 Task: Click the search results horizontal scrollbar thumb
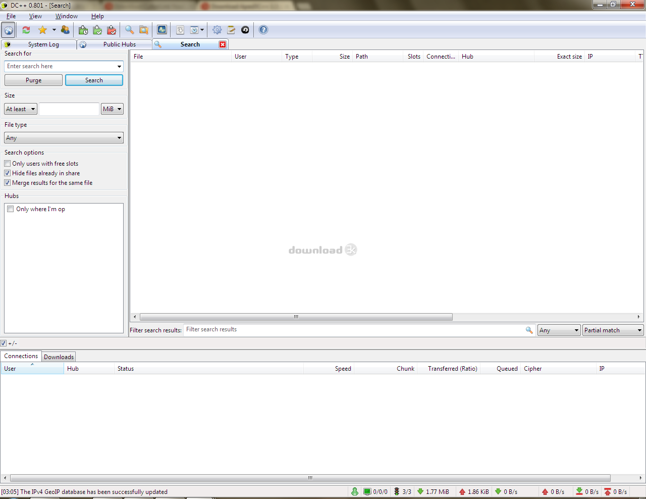point(296,317)
